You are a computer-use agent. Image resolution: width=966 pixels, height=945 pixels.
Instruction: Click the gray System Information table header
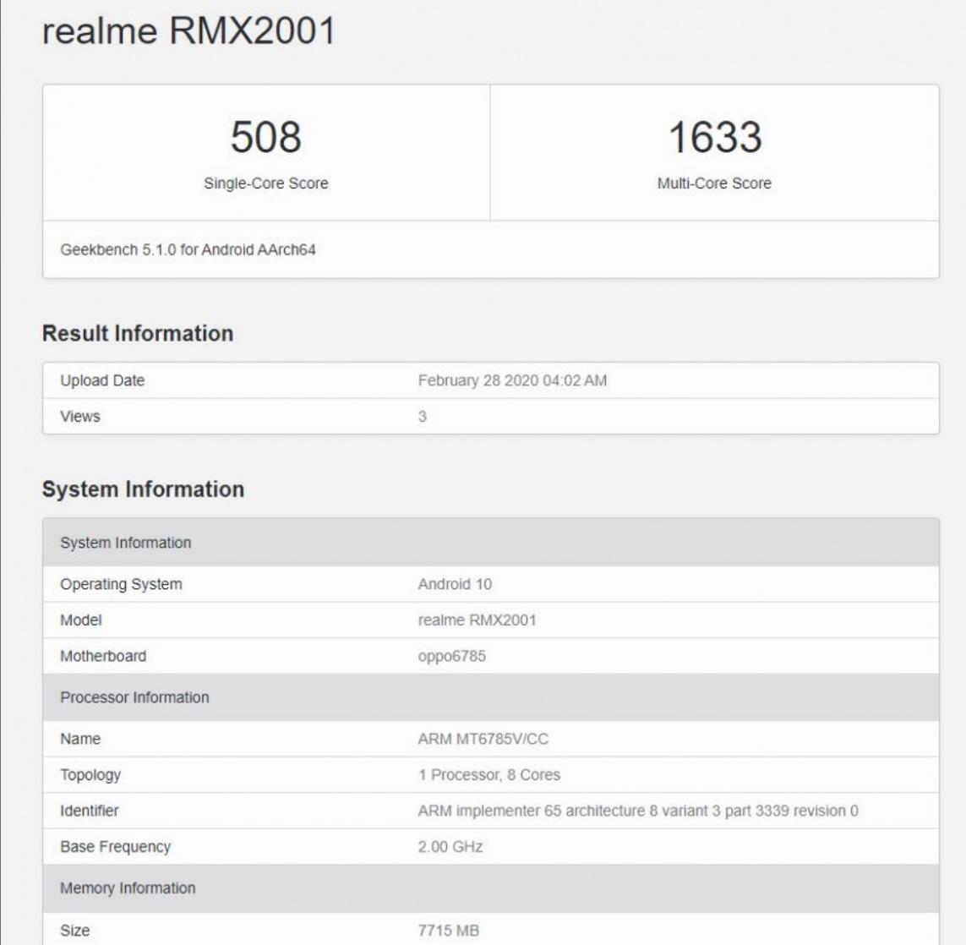tap(126, 543)
